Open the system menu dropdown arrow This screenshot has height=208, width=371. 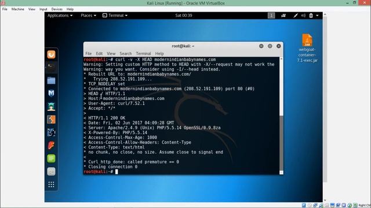(x=317, y=16)
